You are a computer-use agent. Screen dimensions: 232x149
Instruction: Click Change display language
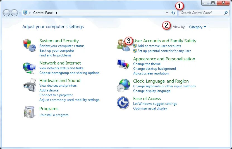pyautogui.click(x=152, y=91)
